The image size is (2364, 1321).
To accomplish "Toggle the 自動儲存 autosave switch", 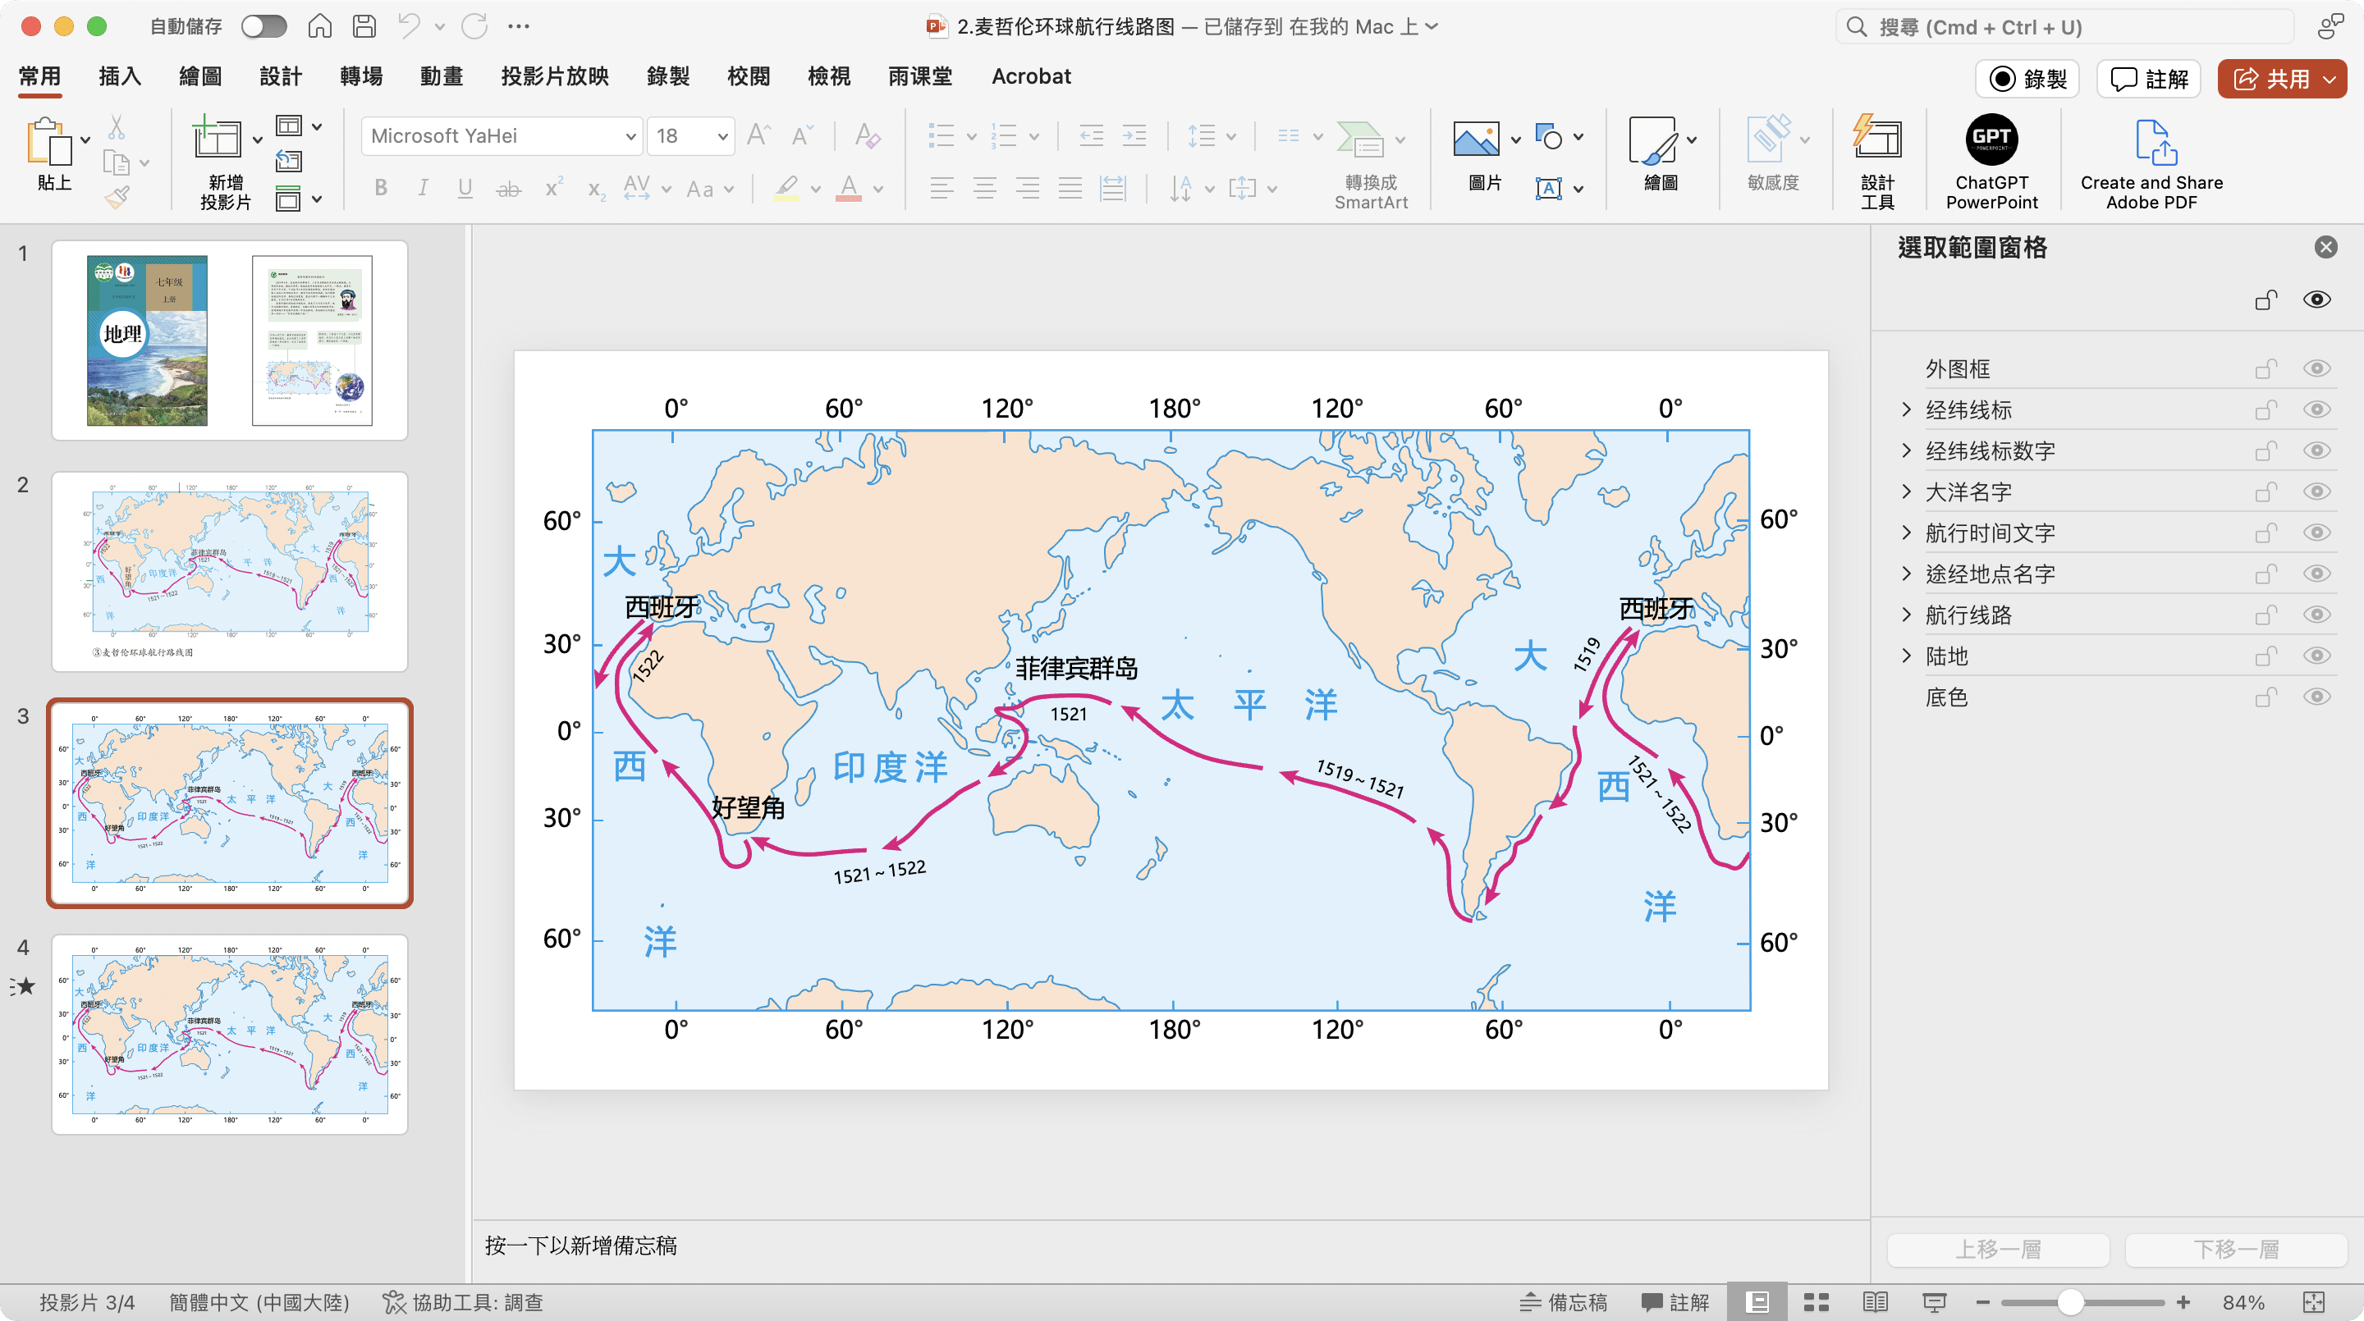I will coord(264,26).
